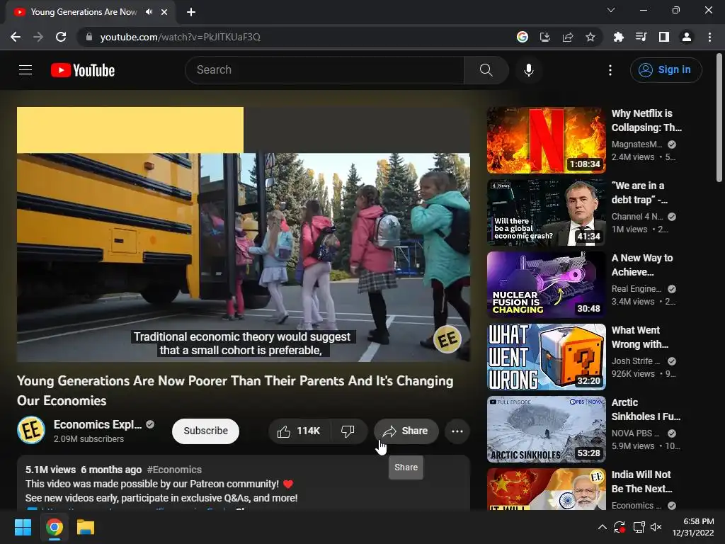The image size is (725, 544).
Task: Click the Sign in button
Action: 666,70
